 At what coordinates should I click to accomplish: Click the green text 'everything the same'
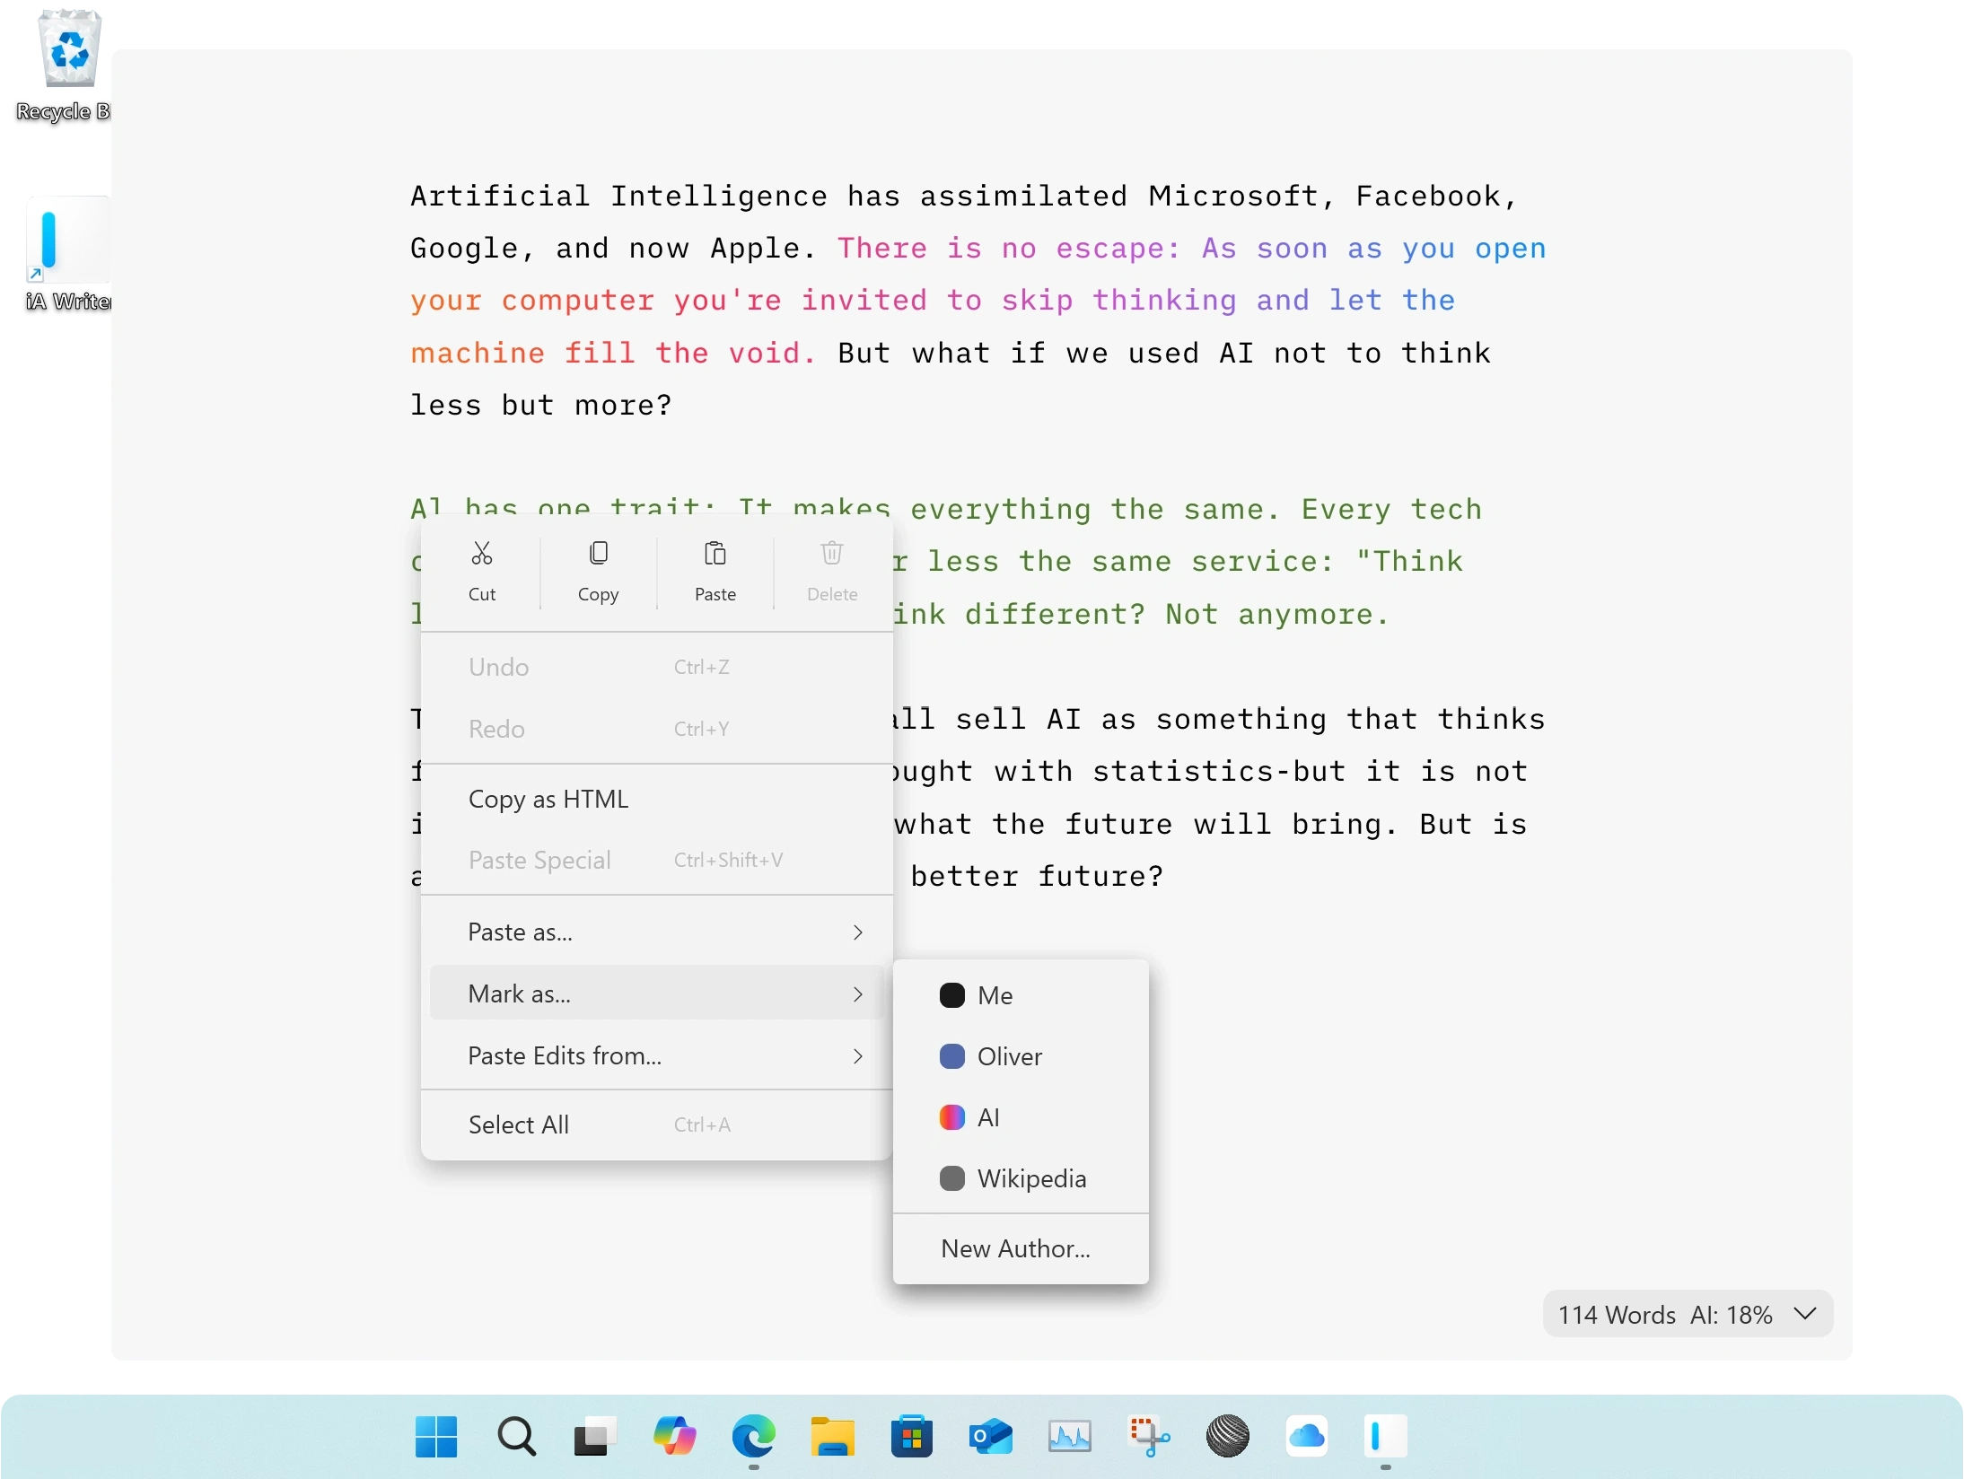pyautogui.click(x=1093, y=510)
